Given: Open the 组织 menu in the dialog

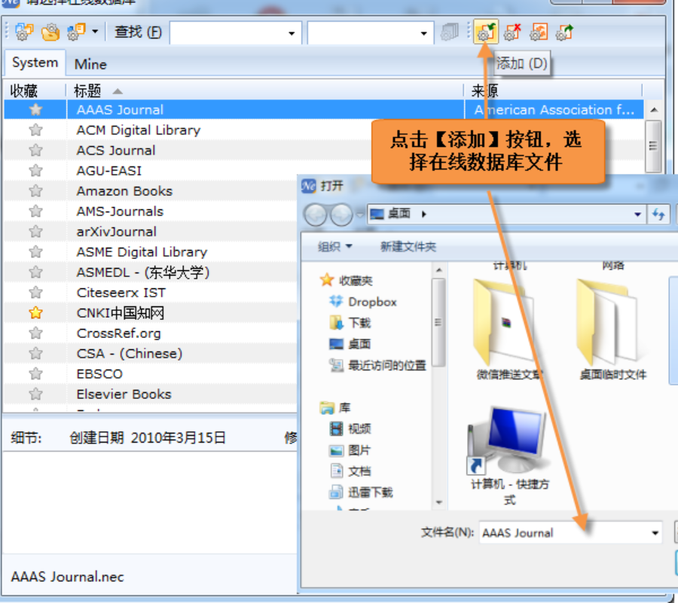Looking at the screenshot, I should click(x=335, y=247).
